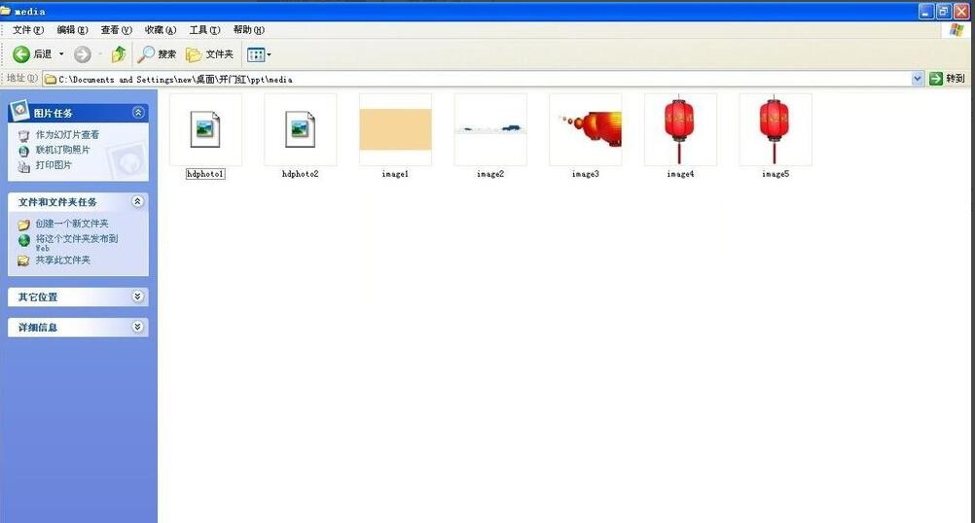
Task: Expand the 其它位置 other places panel
Action: click(x=137, y=296)
